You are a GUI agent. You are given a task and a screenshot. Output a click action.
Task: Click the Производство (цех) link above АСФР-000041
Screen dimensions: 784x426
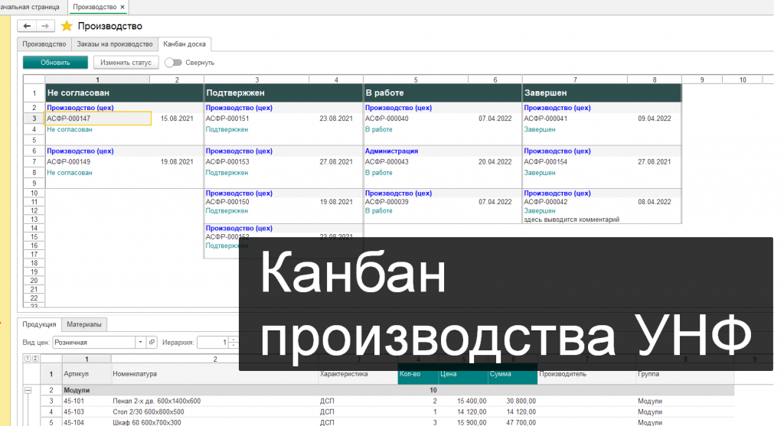[557, 107]
